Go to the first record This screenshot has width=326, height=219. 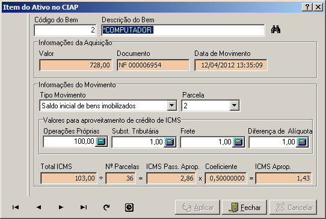[16, 207]
